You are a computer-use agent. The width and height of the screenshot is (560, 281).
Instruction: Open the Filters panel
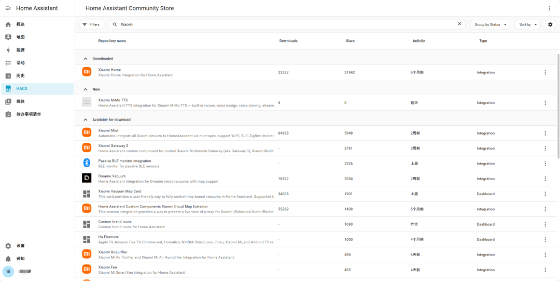tap(92, 25)
